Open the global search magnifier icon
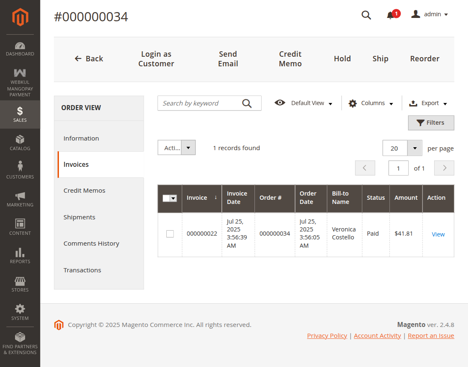The image size is (468, 367). click(366, 15)
